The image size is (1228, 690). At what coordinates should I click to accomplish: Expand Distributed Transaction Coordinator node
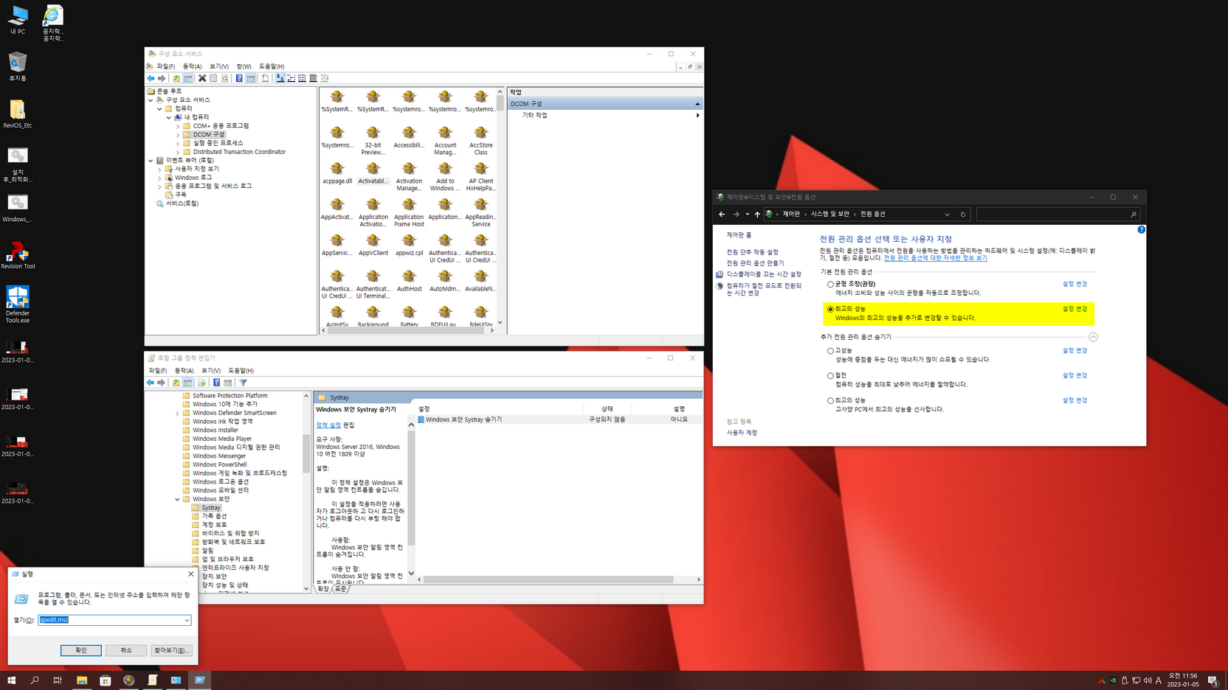click(178, 152)
